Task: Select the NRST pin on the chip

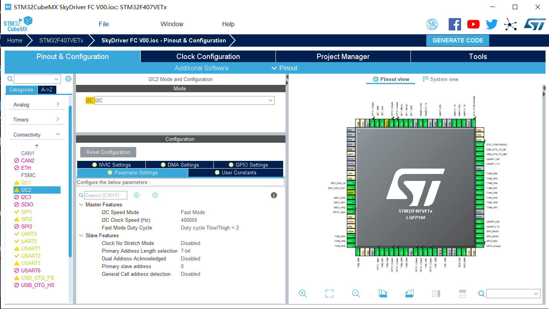Action: pyautogui.click(x=351, y=192)
